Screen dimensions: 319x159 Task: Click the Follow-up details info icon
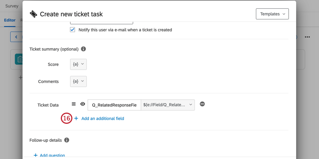coord(67,140)
